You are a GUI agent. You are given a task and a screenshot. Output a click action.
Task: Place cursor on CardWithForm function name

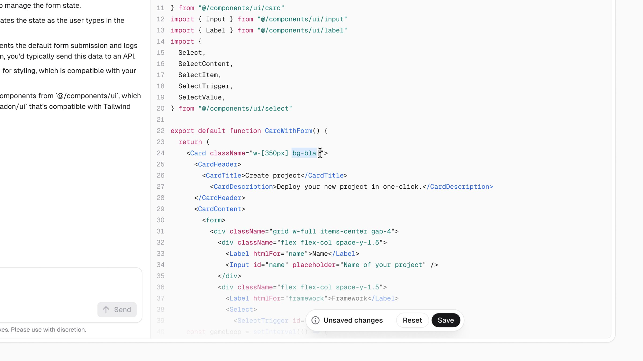(x=288, y=131)
